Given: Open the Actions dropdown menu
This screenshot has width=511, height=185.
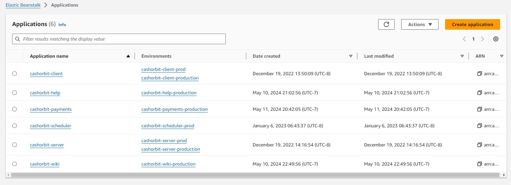Looking at the screenshot, I should (x=419, y=24).
